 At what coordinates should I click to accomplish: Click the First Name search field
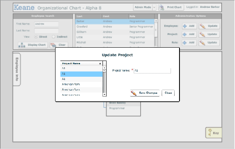click(x=47, y=24)
